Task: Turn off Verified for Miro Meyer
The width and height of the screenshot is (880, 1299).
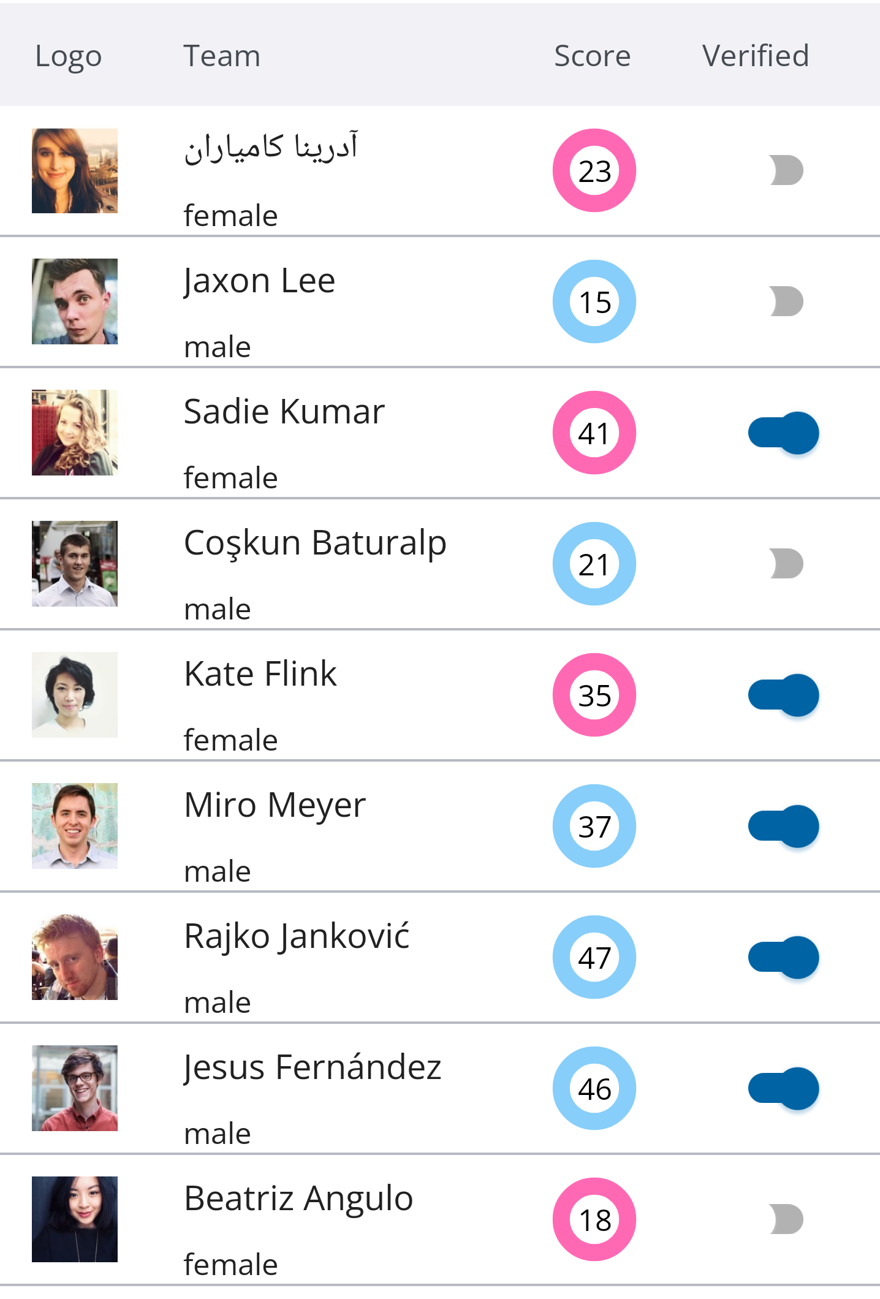Action: 784,827
